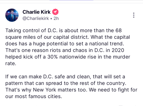Click the 2h post timestamp

click(x=56, y=19)
